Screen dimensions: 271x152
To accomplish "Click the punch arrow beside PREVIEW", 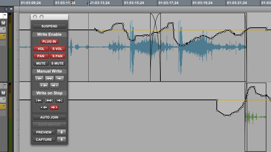I will pos(62,132).
